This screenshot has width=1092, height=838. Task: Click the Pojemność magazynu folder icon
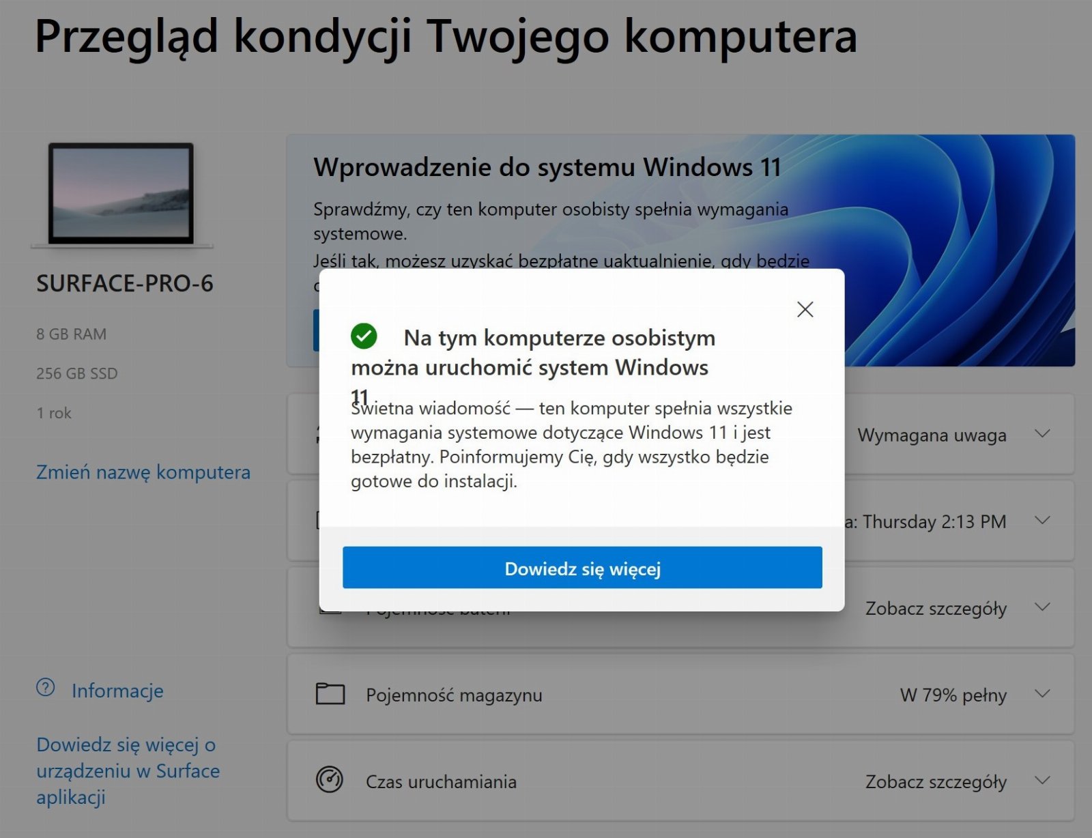(x=330, y=694)
